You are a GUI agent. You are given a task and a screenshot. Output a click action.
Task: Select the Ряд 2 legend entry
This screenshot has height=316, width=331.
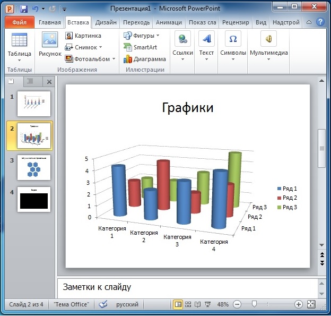[287, 198]
